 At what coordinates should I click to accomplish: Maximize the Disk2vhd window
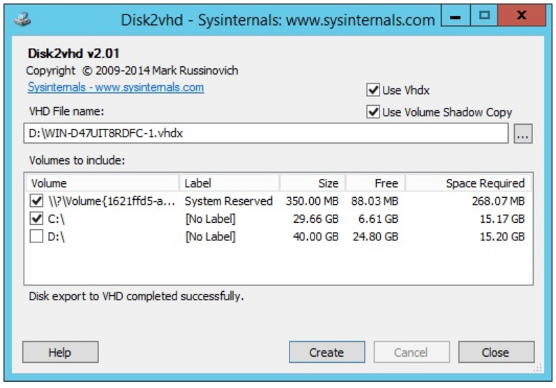click(x=485, y=17)
